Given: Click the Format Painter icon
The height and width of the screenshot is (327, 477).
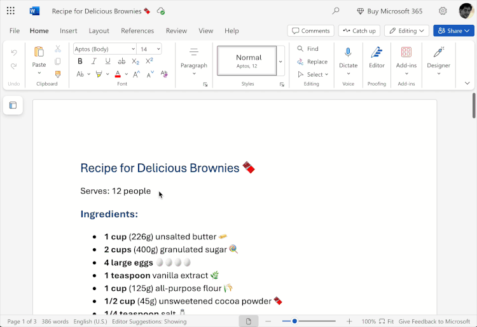Looking at the screenshot, I should coord(57,74).
